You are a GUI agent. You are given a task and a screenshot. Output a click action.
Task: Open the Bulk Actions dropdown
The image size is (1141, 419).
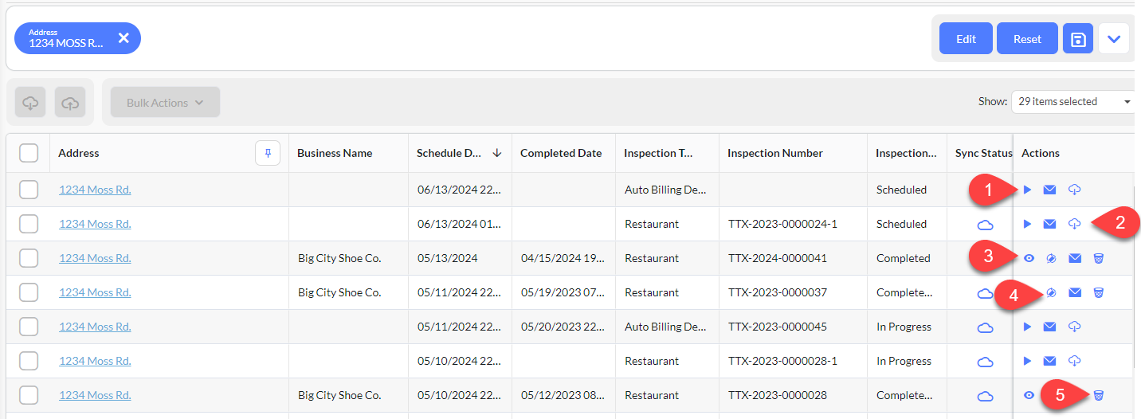click(x=165, y=103)
